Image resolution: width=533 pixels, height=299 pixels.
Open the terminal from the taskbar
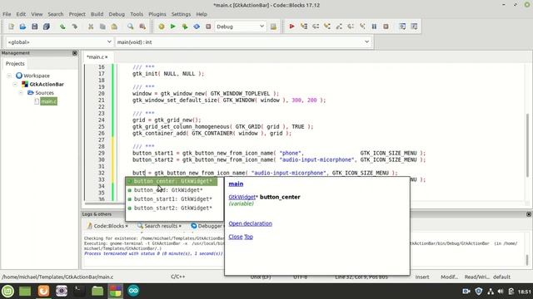click(79, 291)
